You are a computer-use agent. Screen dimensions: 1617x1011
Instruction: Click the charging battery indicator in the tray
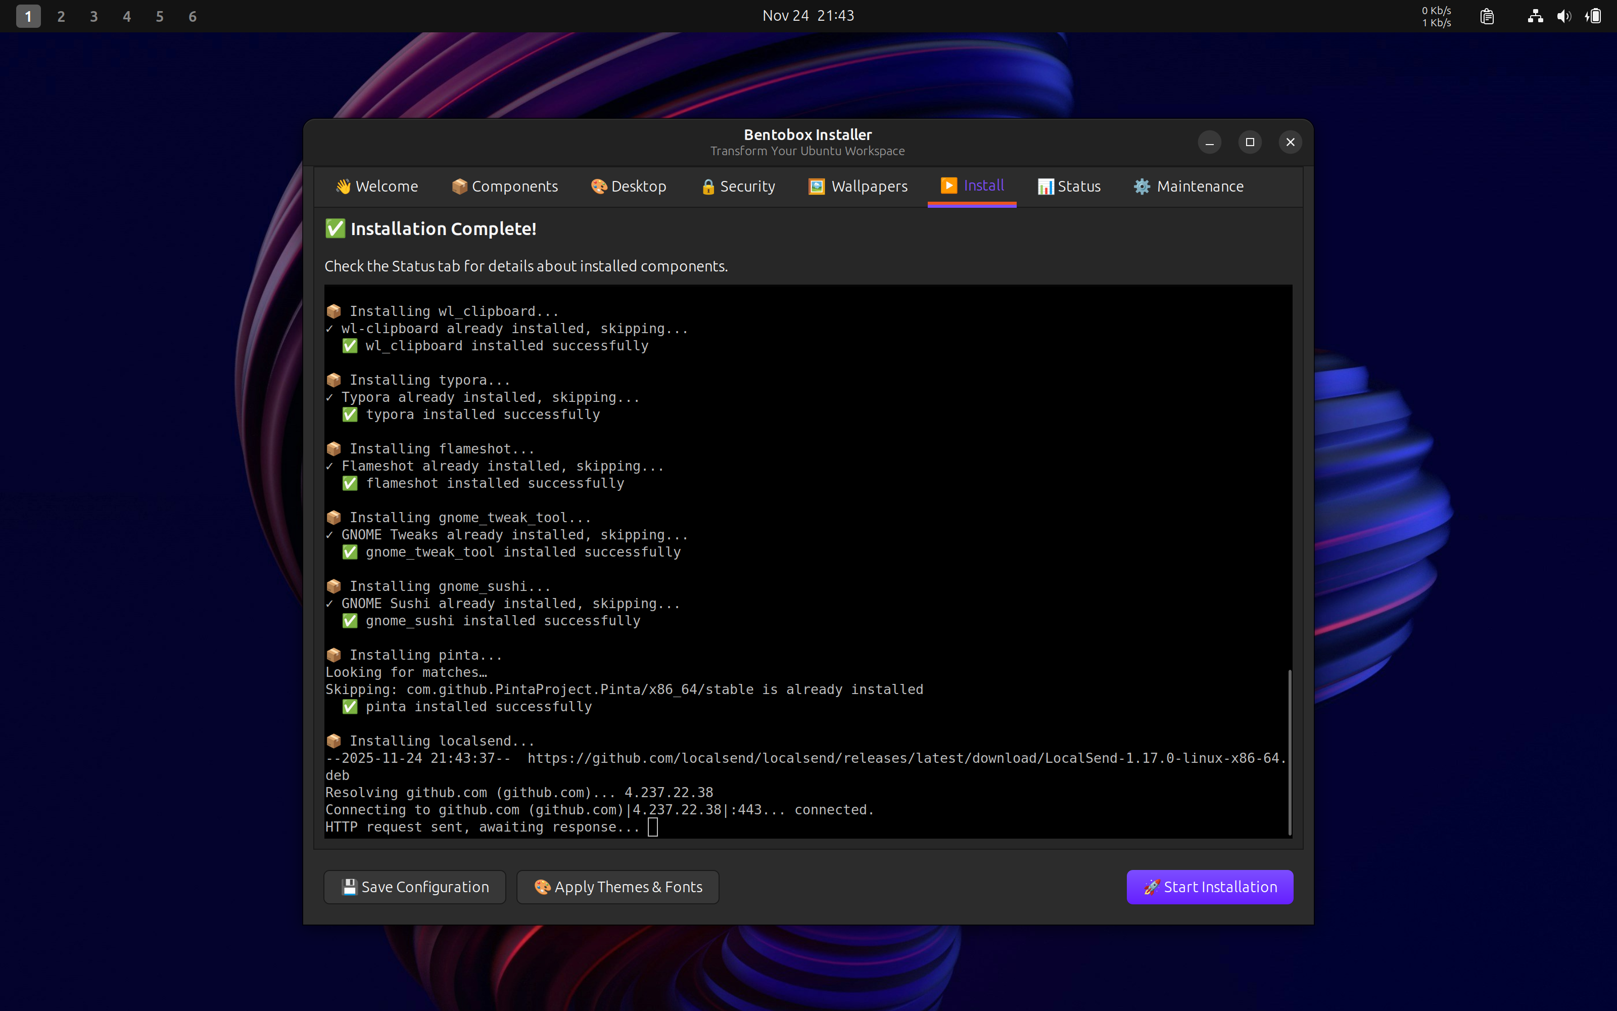tap(1594, 15)
